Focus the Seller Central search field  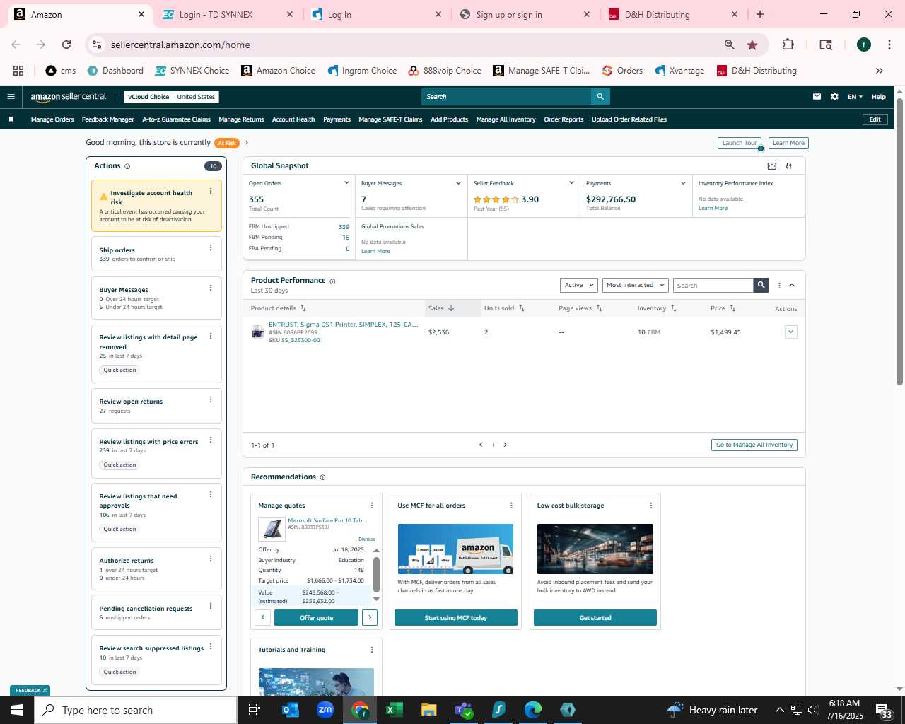click(506, 97)
